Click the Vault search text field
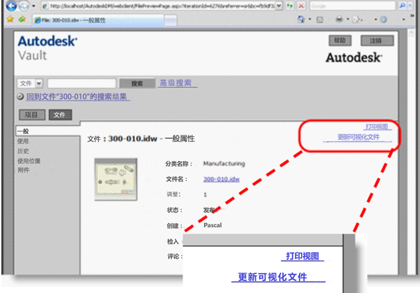This screenshot has height=293, width=420. click(81, 83)
